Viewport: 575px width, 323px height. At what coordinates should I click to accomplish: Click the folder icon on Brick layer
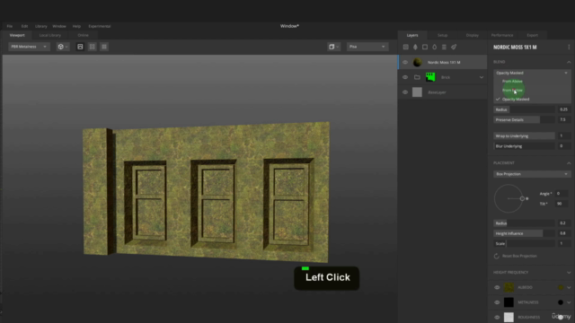click(x=417, y=77)
